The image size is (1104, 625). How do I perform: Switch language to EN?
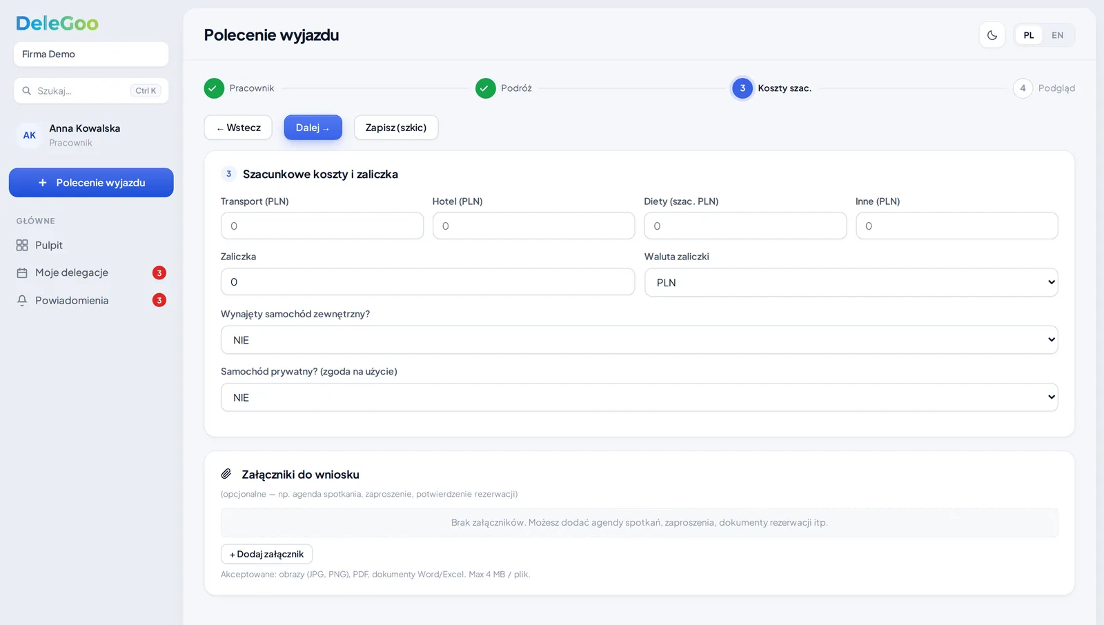(x=1058, y=35)
